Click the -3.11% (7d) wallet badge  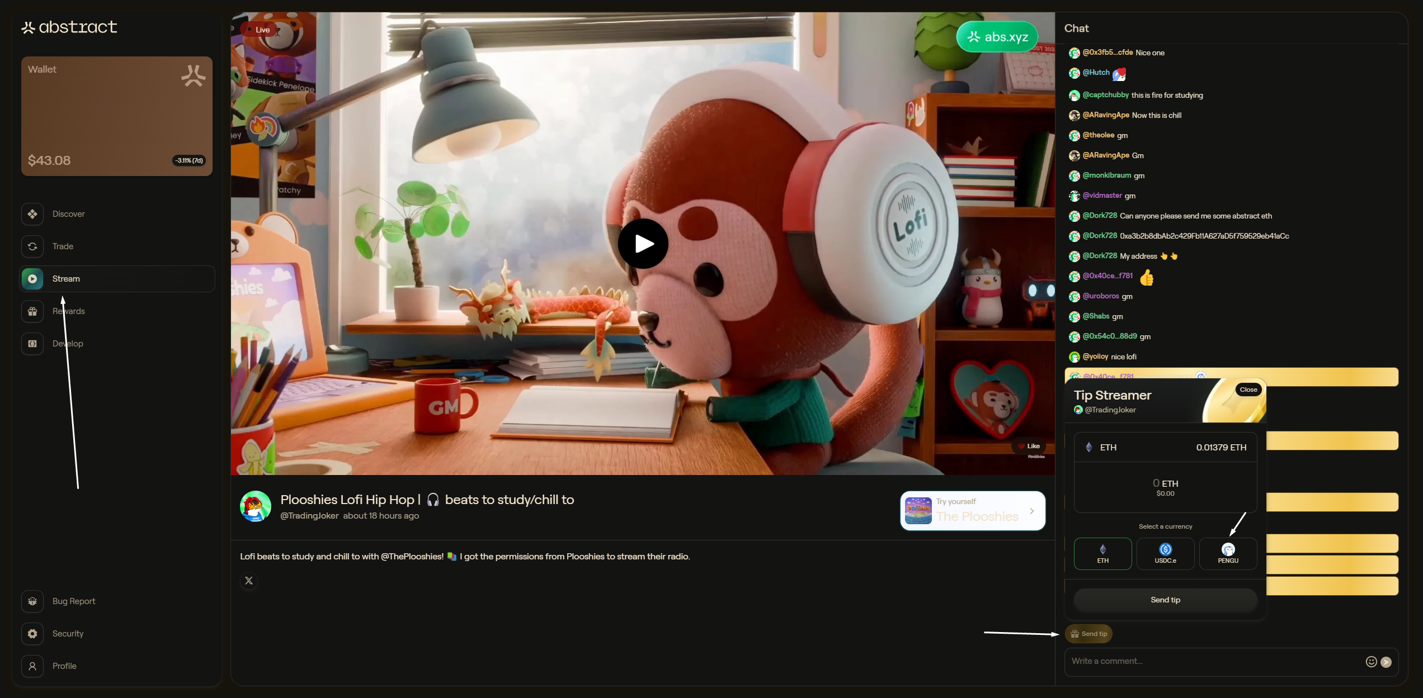click(x=189, y=160)
